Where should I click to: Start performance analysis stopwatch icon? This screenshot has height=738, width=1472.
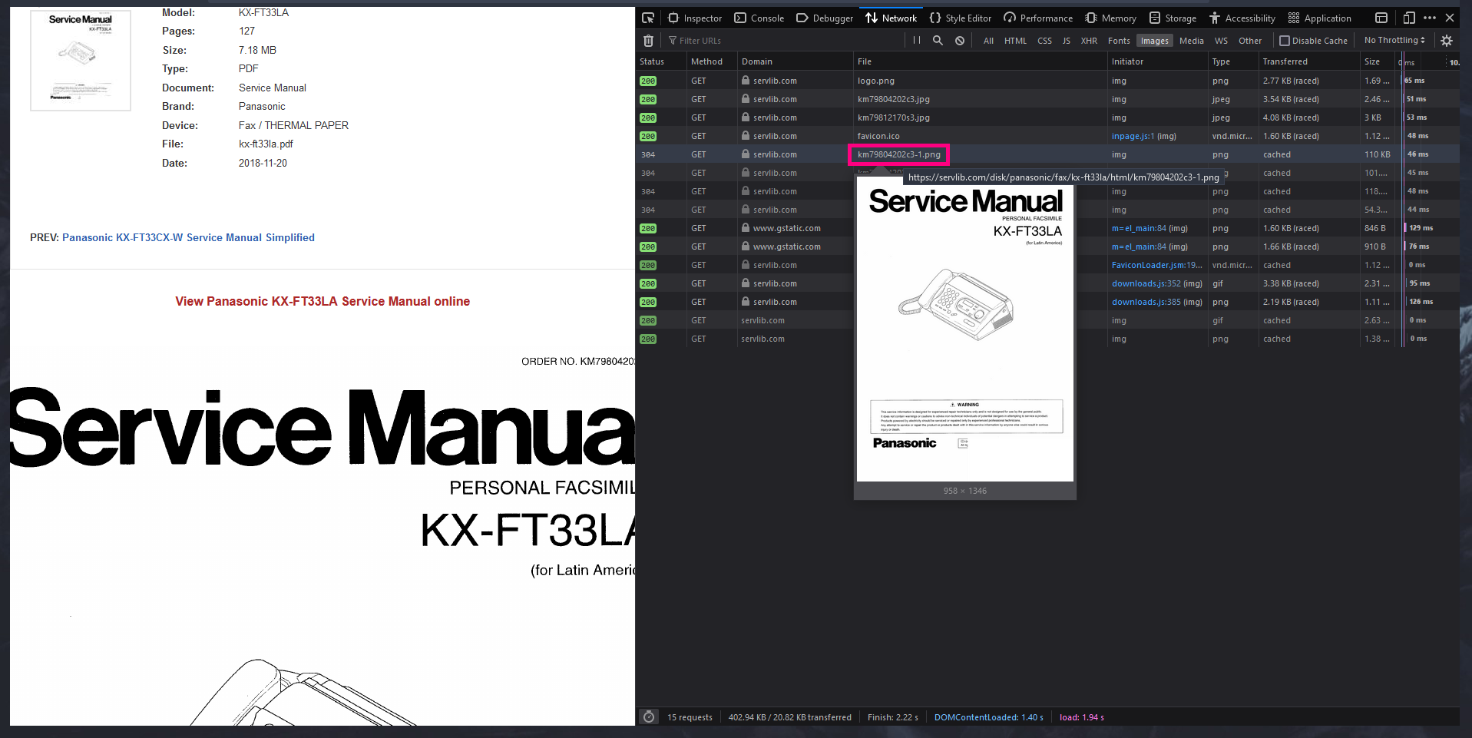[x=649, y=716]
